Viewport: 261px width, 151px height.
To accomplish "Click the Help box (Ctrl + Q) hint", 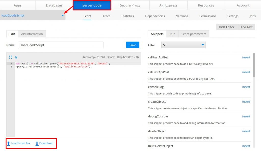I will pos(128,57).
